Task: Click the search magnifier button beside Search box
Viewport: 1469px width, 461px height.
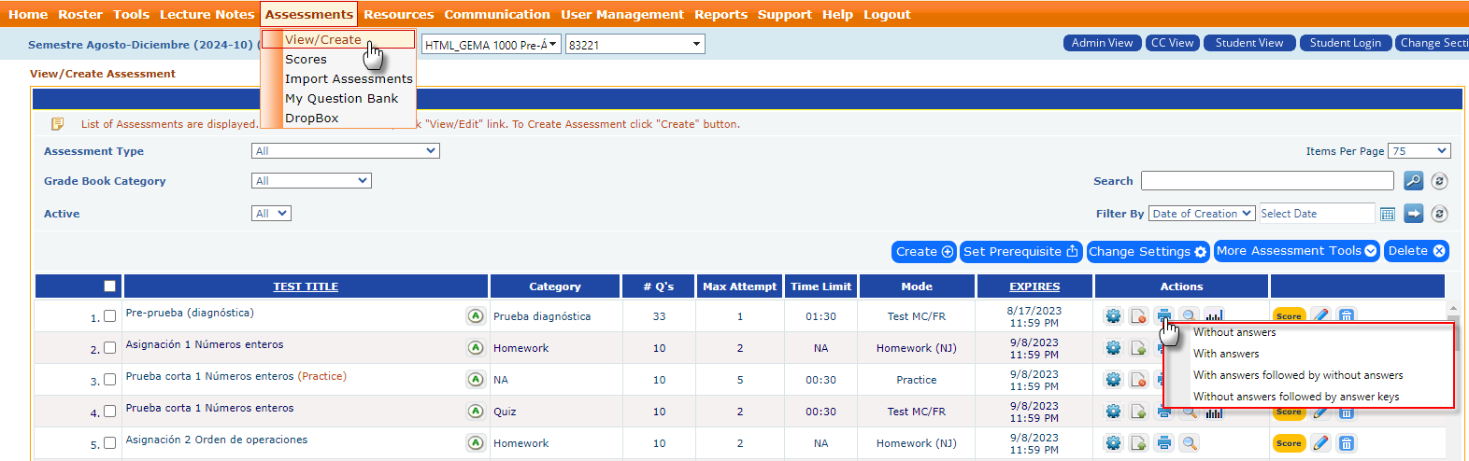Action: click(x=1413, y=181)
